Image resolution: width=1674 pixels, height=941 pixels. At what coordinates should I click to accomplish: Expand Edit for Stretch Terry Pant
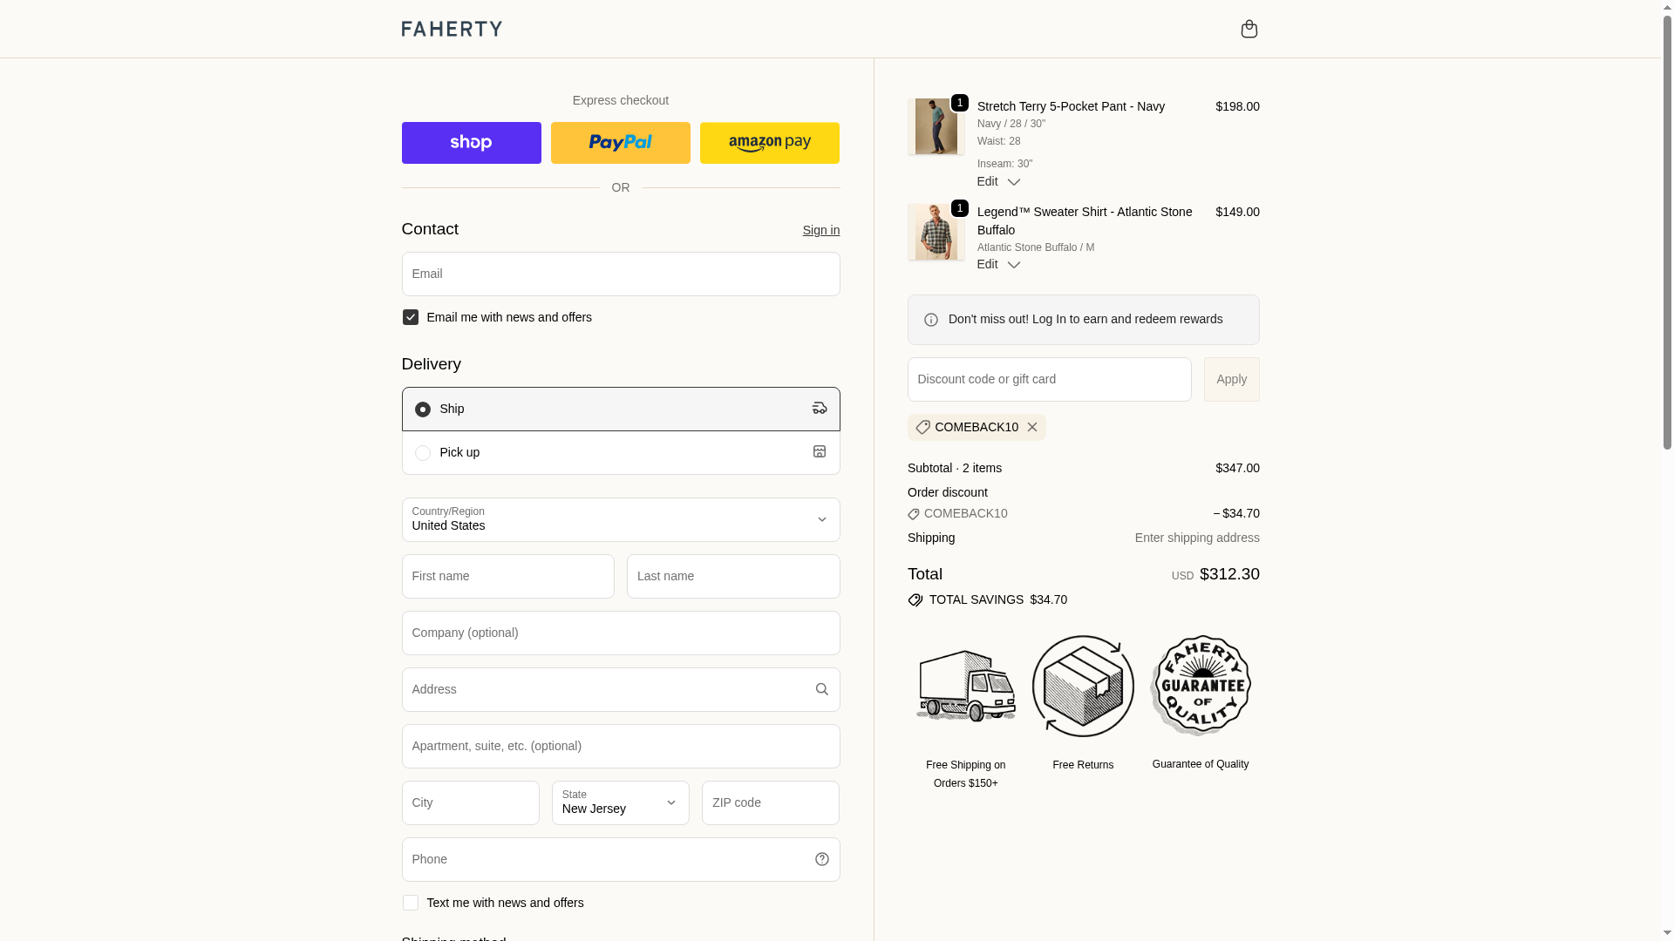(998, 181)
